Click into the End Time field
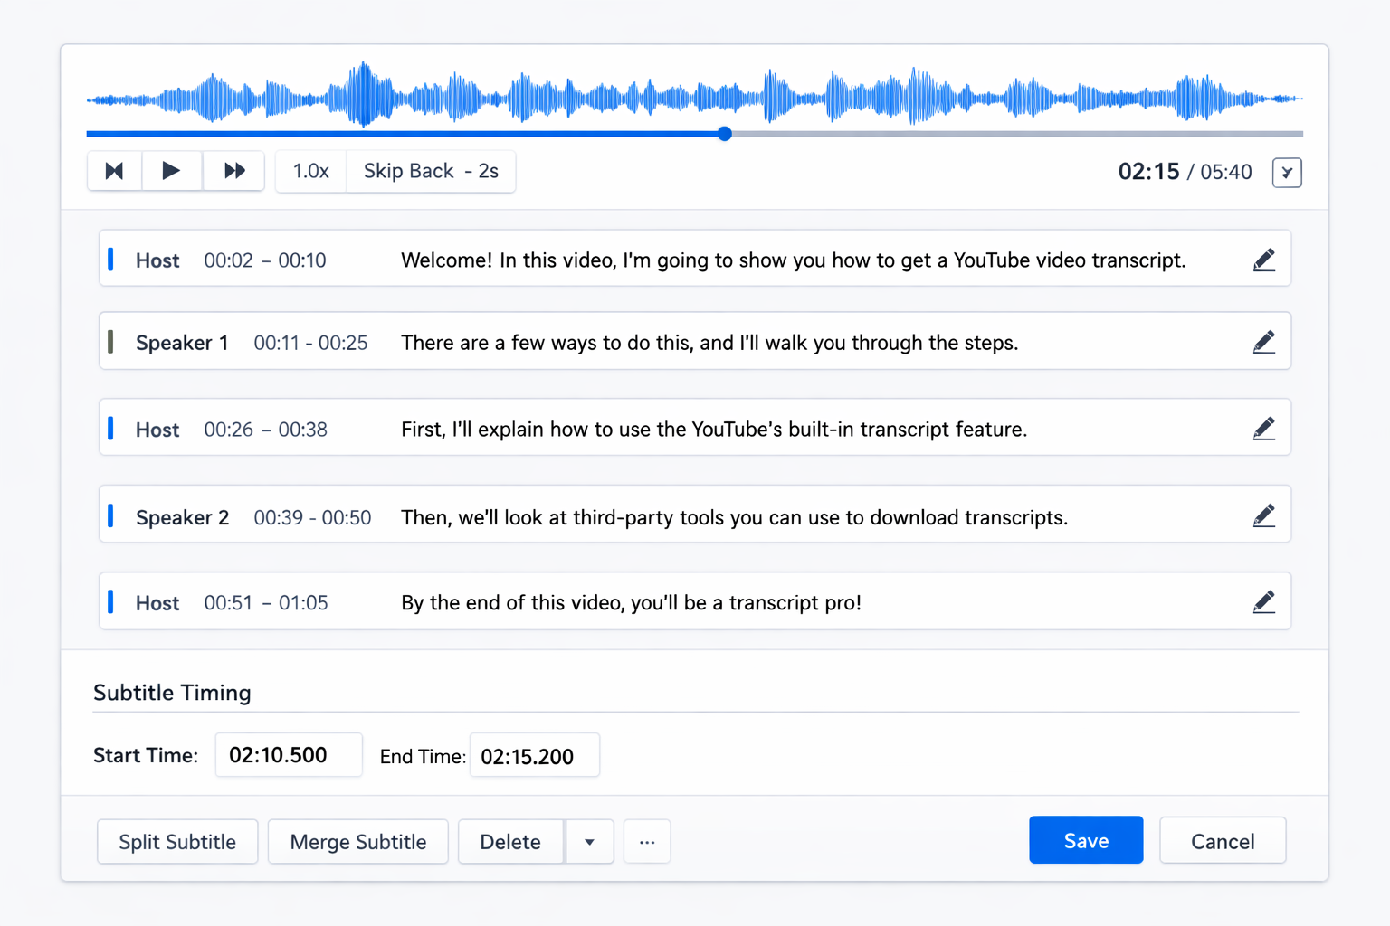 (534, 756)
